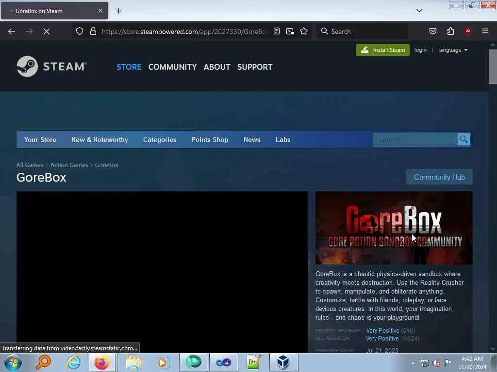Click the page vertical scrollbar thumb

(493, 66)
